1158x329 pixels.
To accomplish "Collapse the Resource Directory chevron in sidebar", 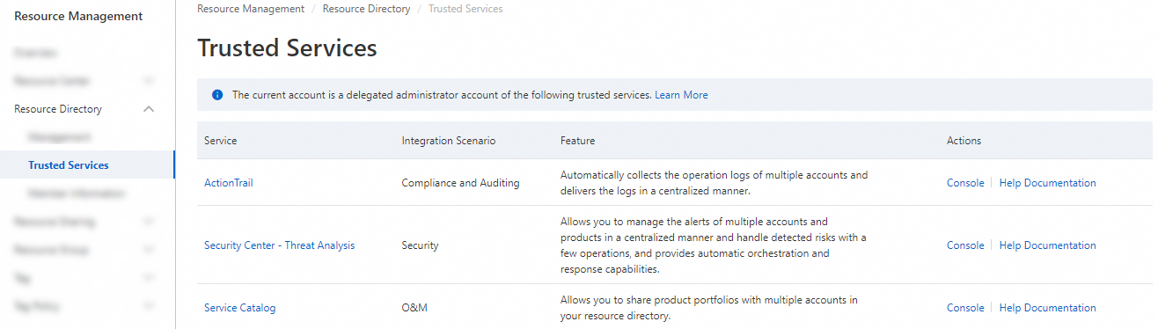I will (149, 109).
